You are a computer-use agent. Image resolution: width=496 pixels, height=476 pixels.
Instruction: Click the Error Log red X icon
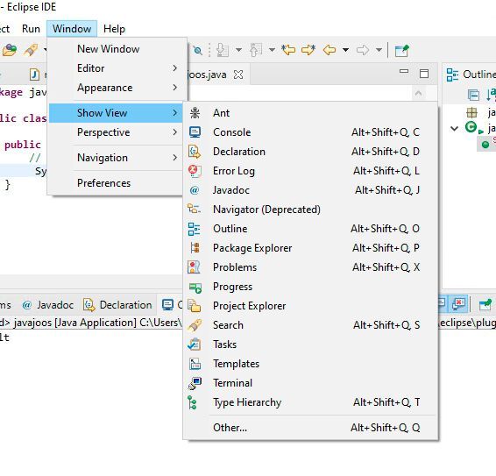[195, 171]
